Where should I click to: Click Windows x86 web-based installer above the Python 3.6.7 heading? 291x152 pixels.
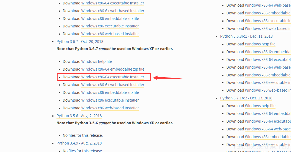pyautogui.click(x=110, y=34)
